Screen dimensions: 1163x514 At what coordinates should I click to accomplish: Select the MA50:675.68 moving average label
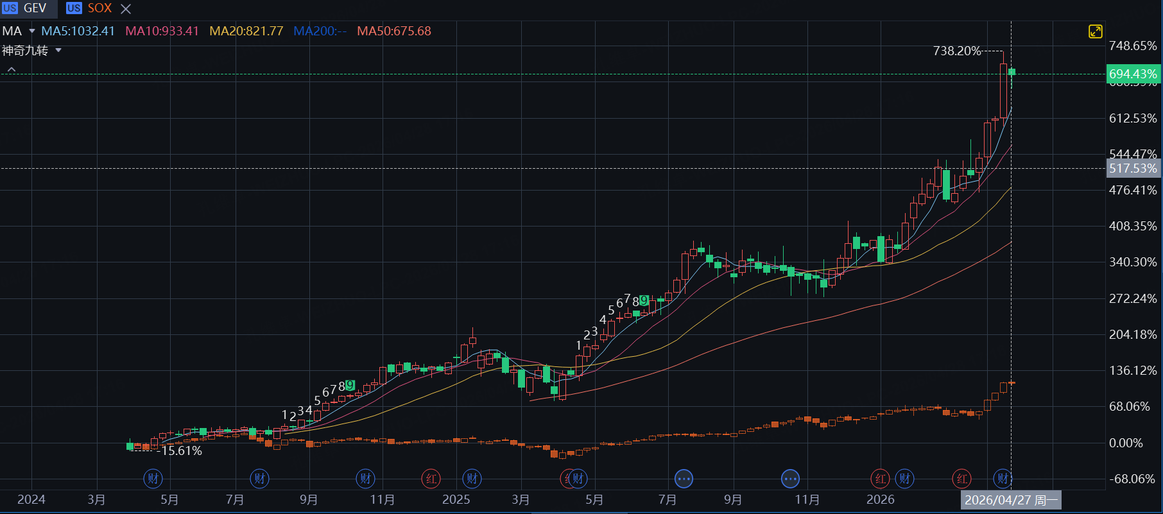click(394, 31)
